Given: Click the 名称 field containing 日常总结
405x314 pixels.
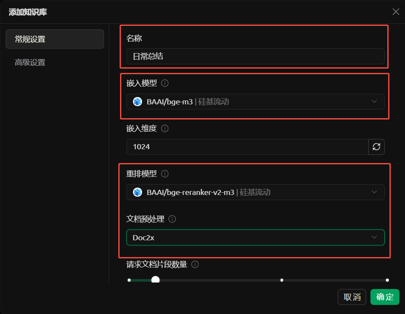Looking at the screenshot, I should [x=256, y=56].
